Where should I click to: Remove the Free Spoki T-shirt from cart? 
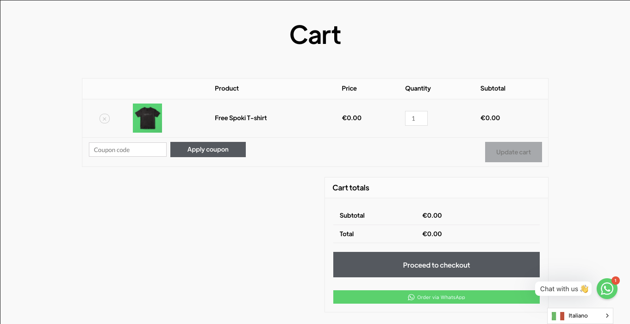[x=105, y=119]
